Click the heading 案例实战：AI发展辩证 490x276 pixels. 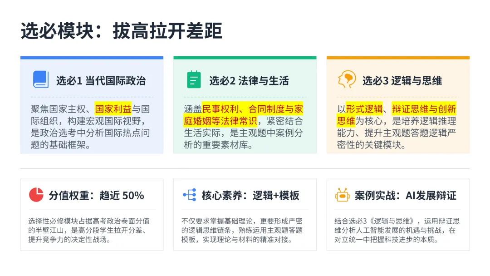pyautogui.click(x=405, y=195)
